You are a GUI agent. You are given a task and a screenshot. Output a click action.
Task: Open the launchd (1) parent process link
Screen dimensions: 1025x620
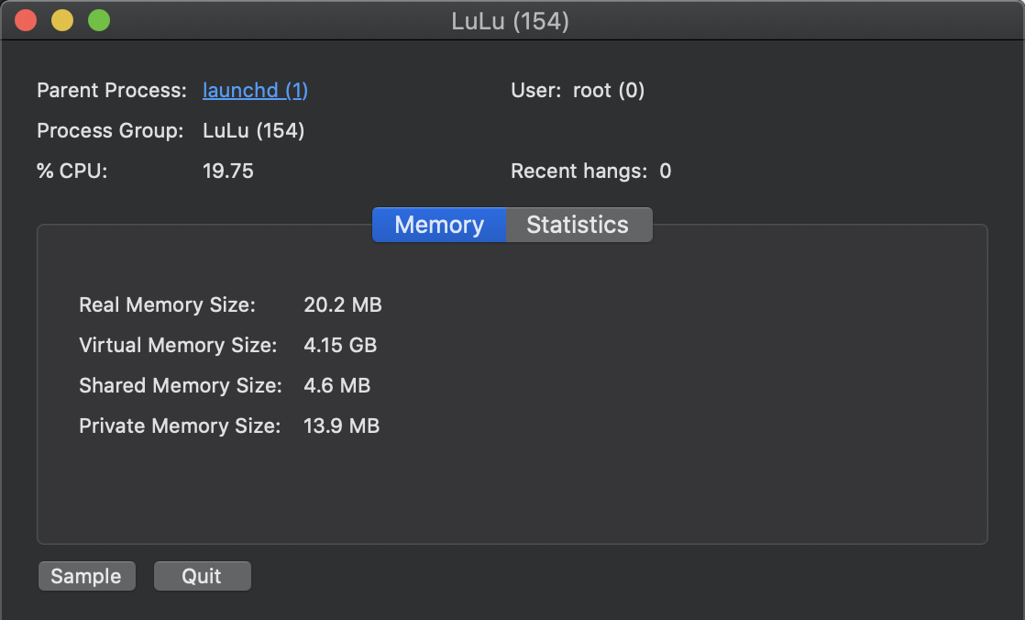(x=255, y=90)
